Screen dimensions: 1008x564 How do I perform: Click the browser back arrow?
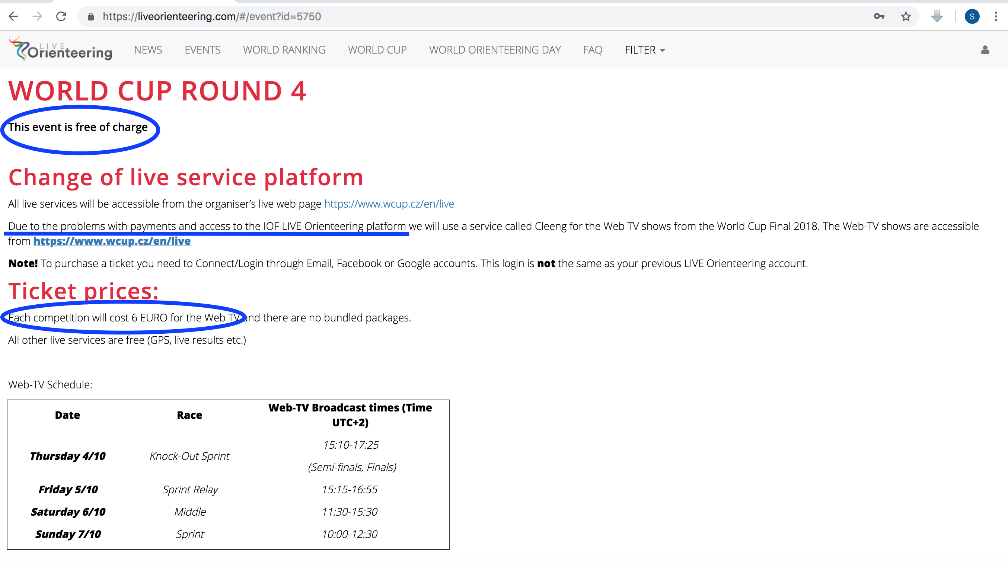point(14,16)
